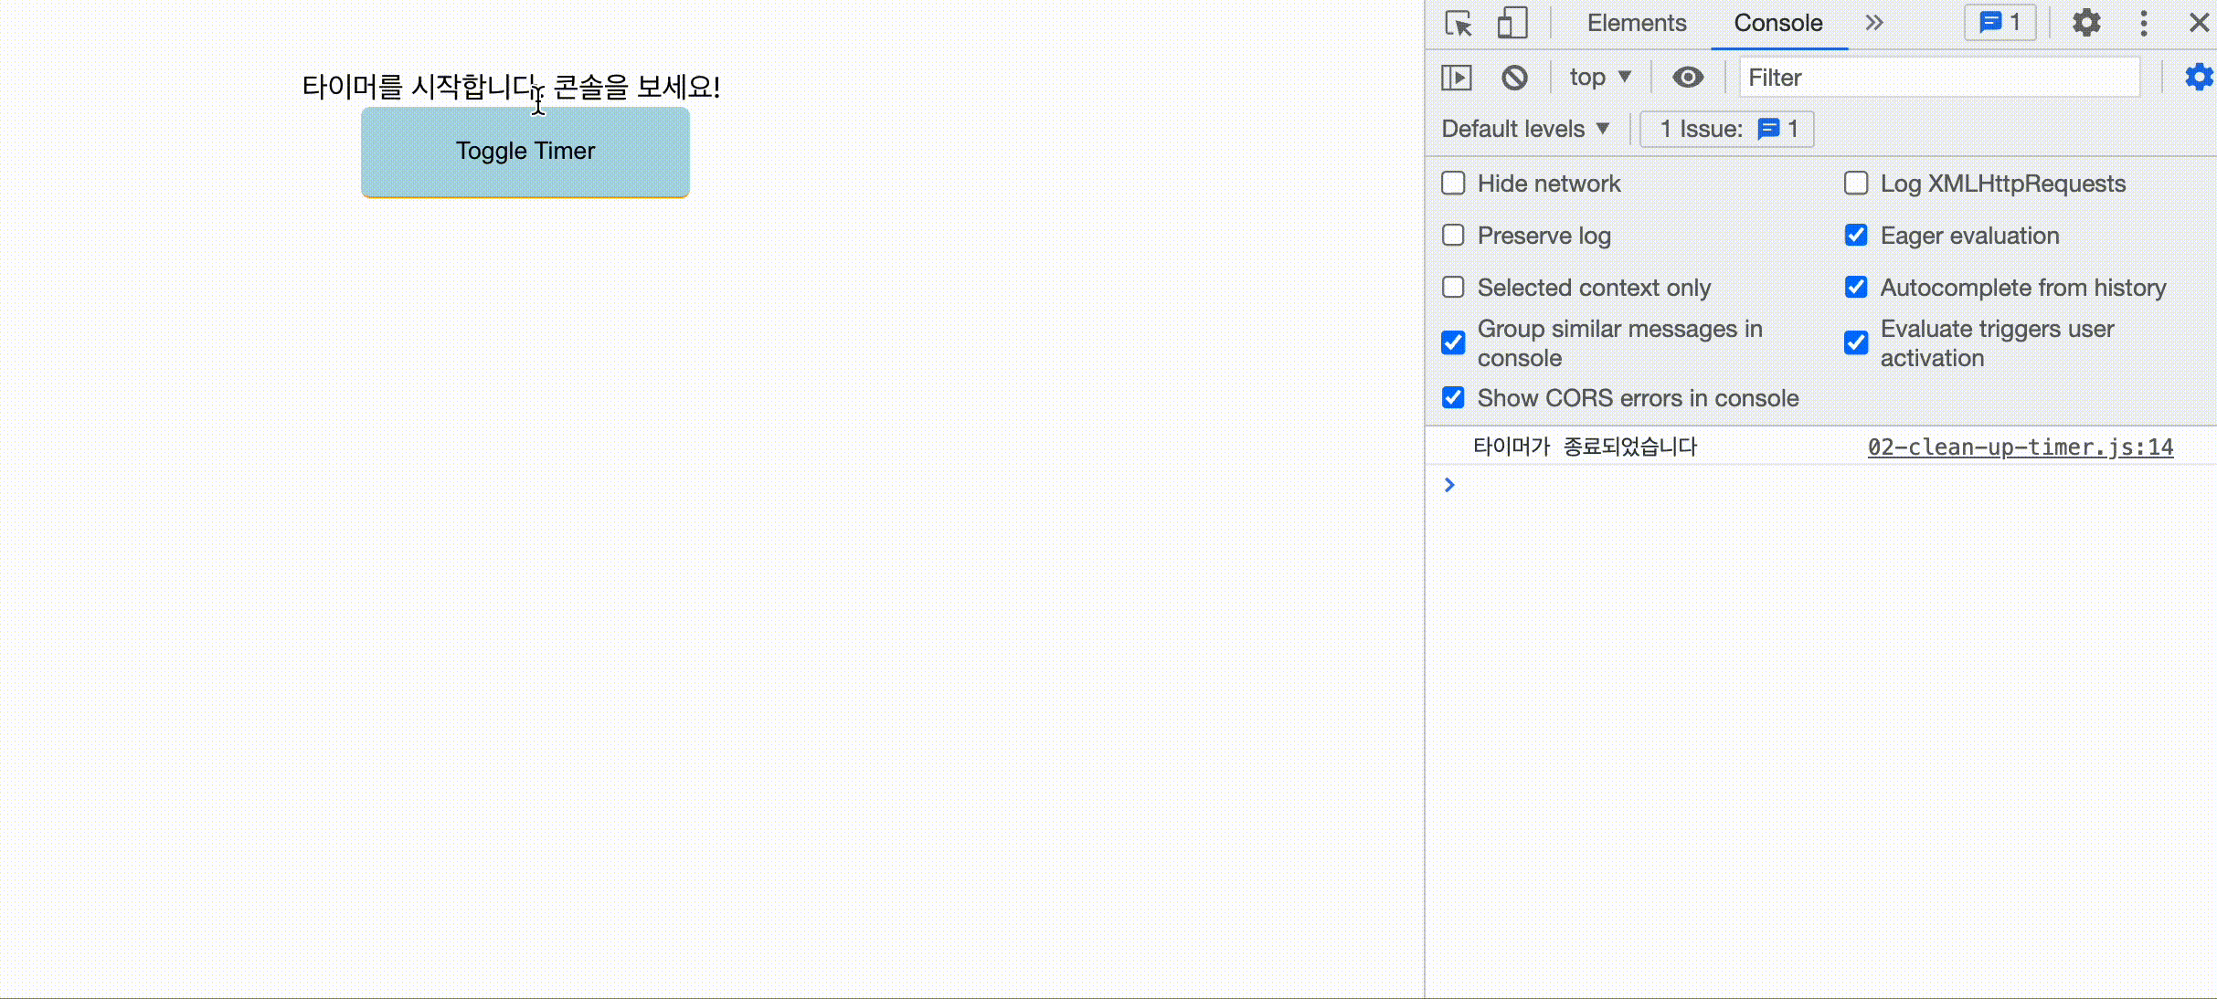Open the top frame context dropdown

click(1597, 78)
